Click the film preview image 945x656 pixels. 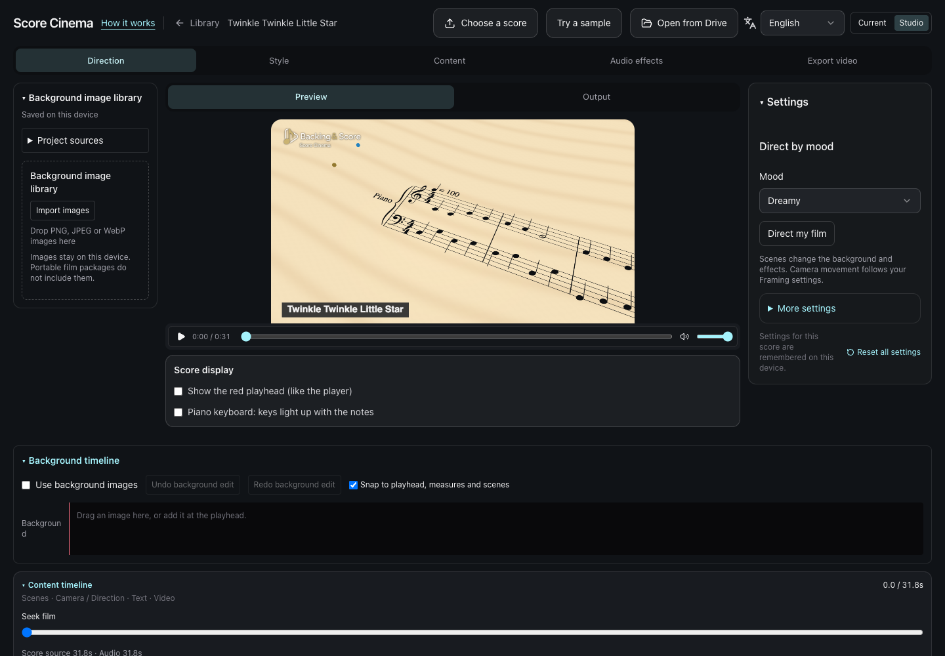[x=453, y=221]
